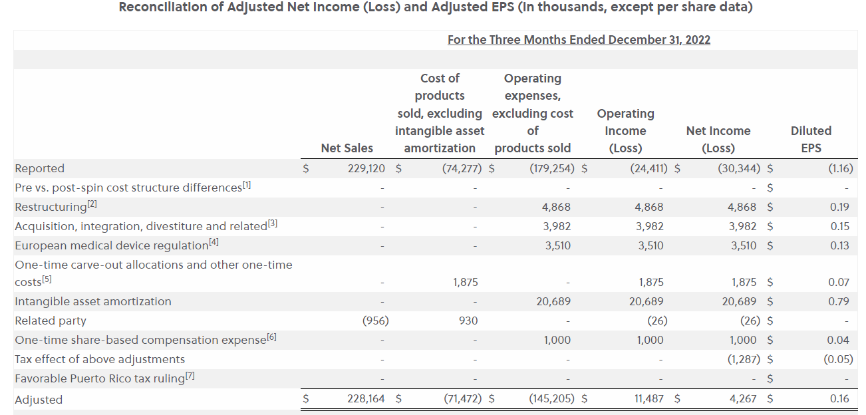Viewport: 866px width, 415px height.
Task: Open footnote [4] for European medical device regulation
Action: point(214,243)
